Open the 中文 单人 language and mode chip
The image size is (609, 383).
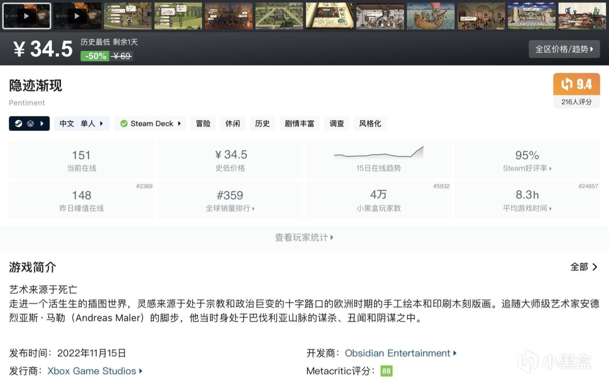tap(82, 124)
